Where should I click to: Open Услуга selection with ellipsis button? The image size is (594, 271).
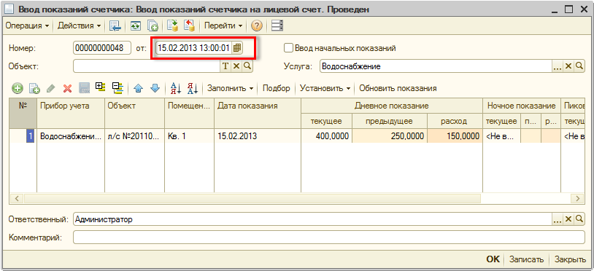click(557, 66)
